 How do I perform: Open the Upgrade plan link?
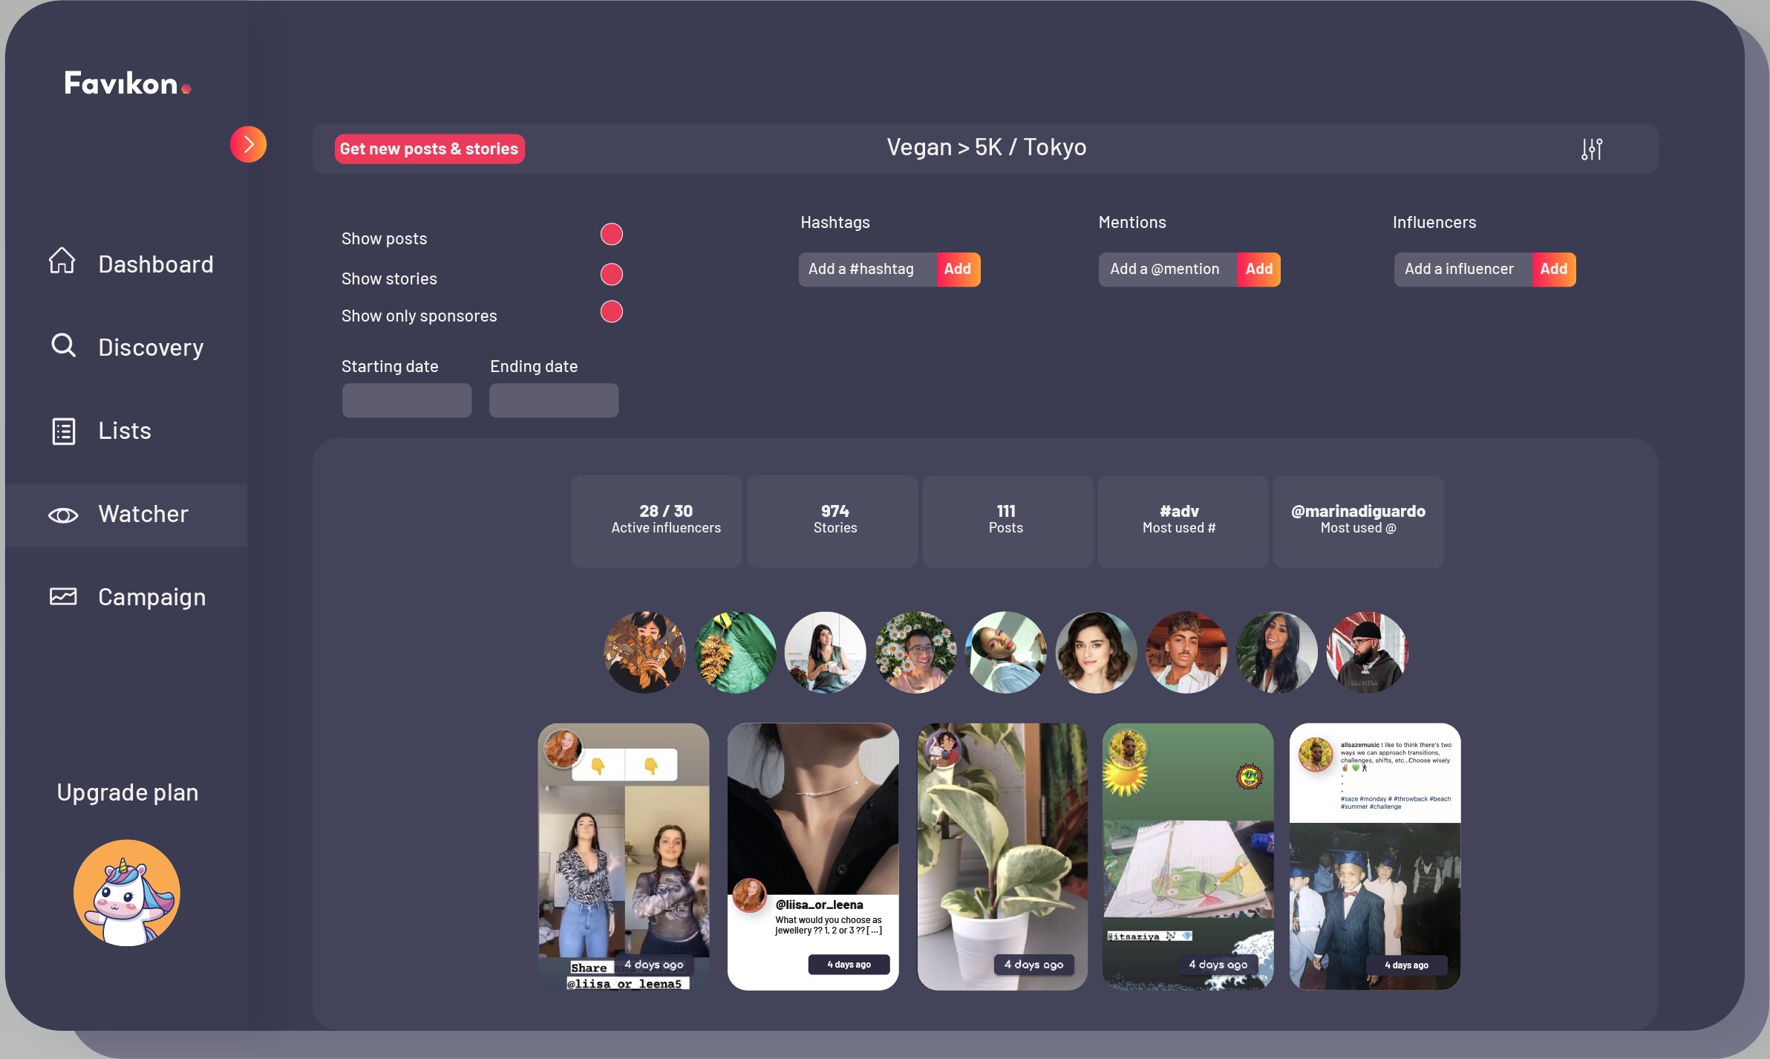point(127,792)
